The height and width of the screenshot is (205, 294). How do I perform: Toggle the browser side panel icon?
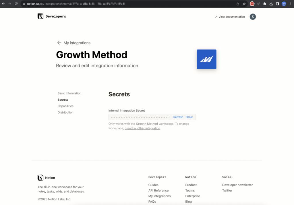click(x=278, y=4)
